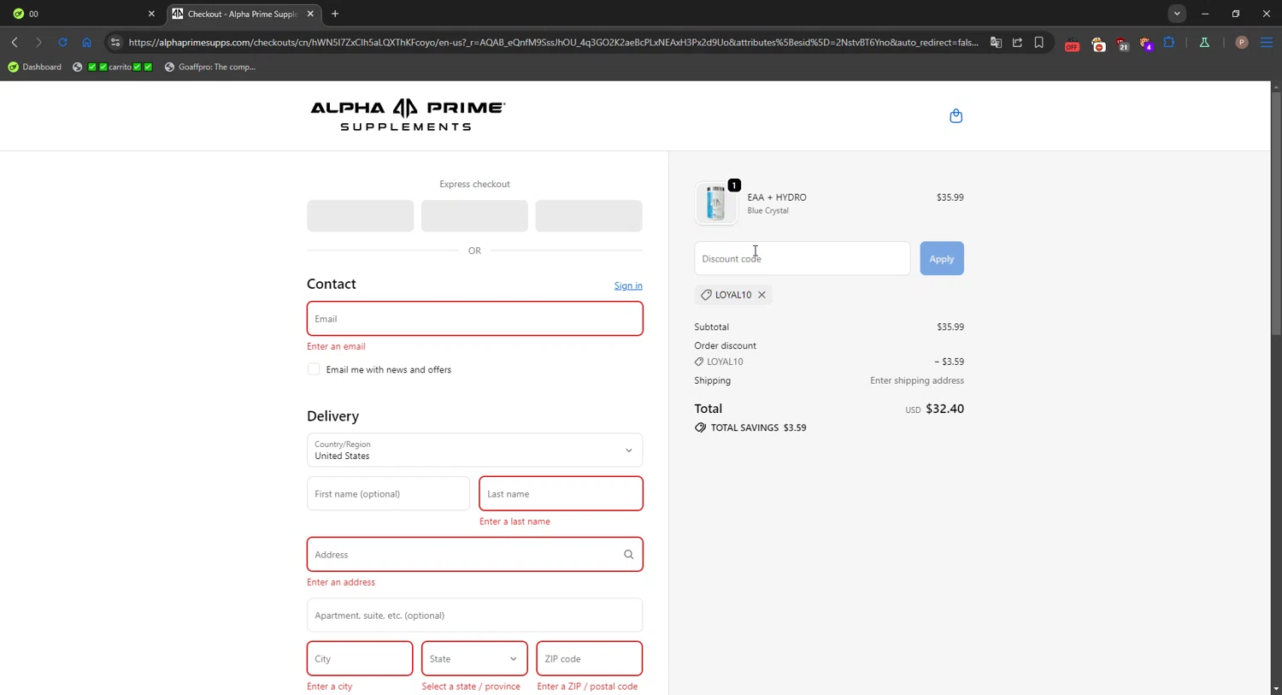Viewport: 1282px width, 695px height.
Task: View site information icon in address bar
Action: [115, 43]
